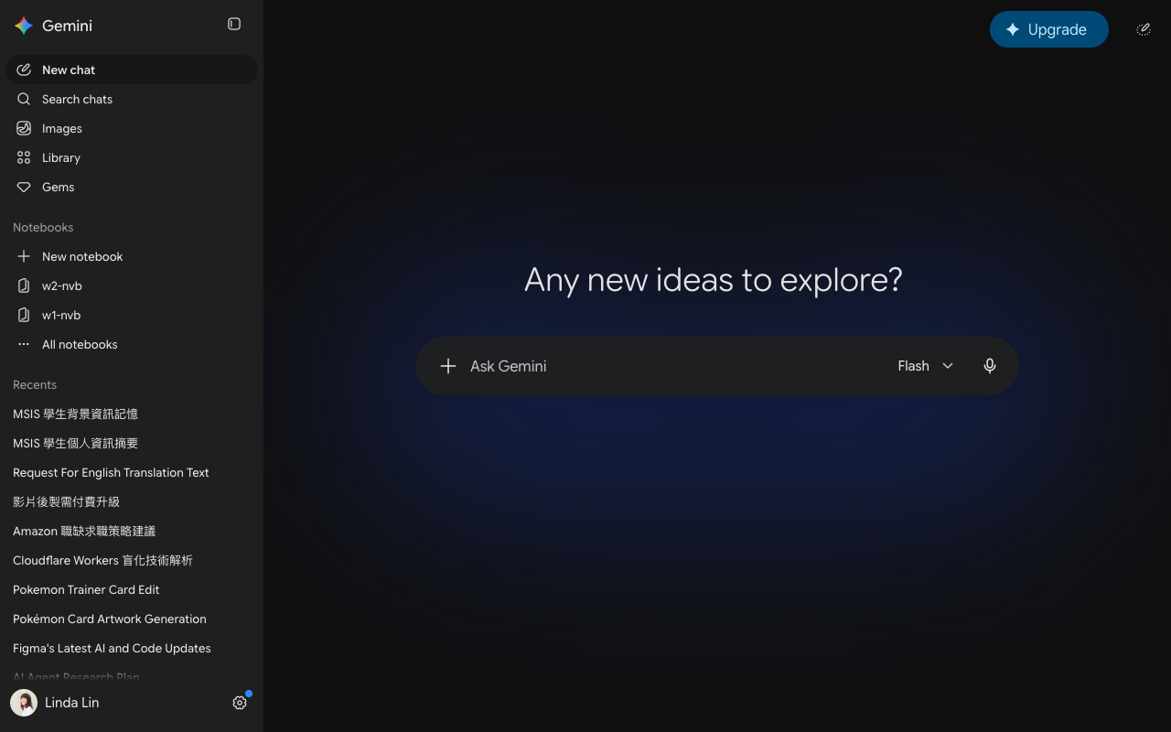The image size is (1171, 732).
Task: Click the Notebooks section header
Action: tap(43, 227)
